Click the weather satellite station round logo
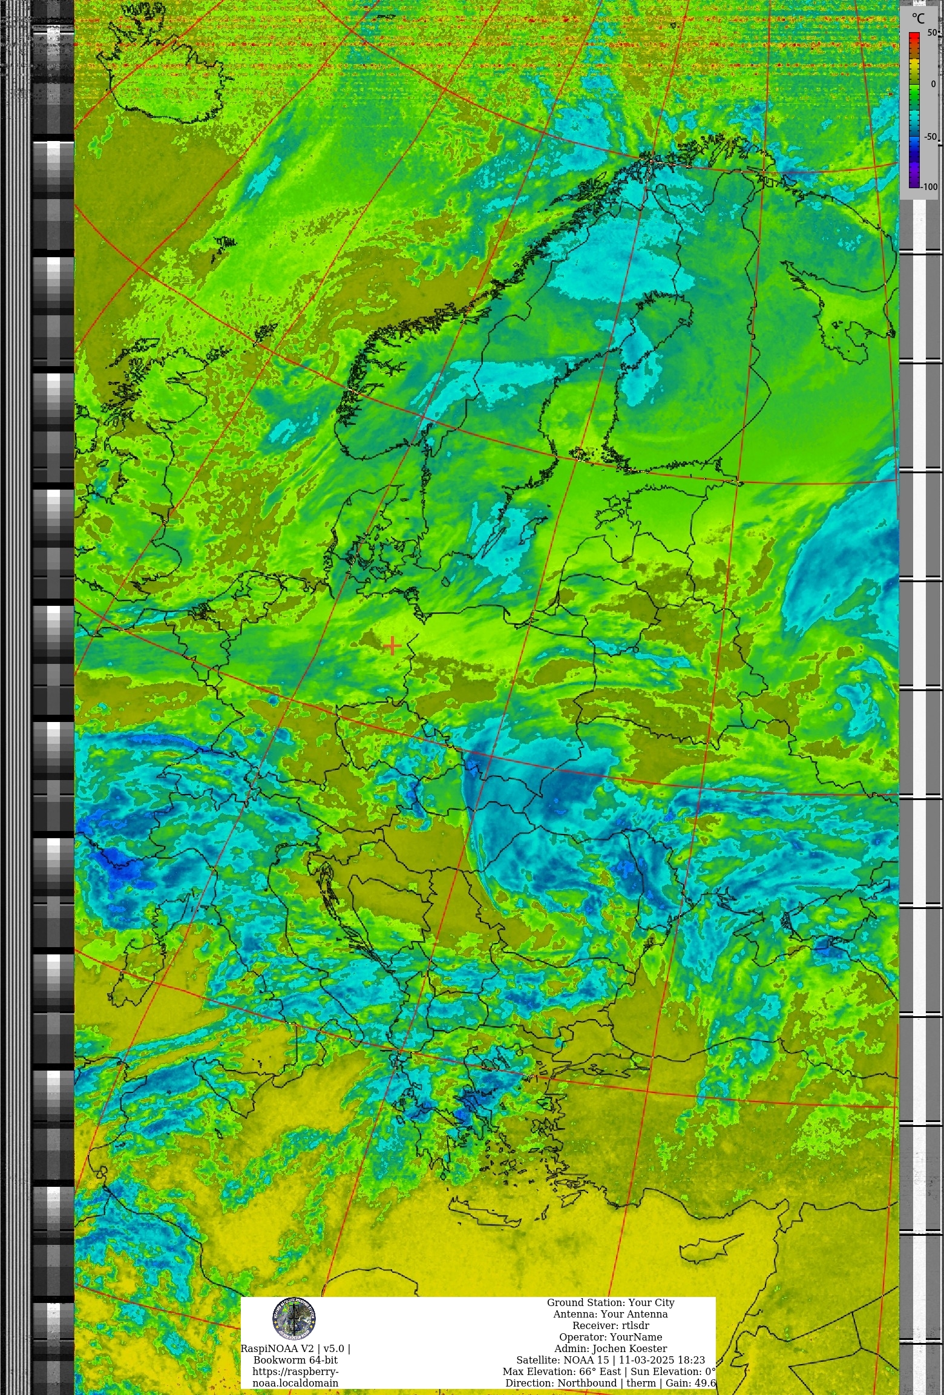This screenshot has height=1395, width=944. point(294,1319)
